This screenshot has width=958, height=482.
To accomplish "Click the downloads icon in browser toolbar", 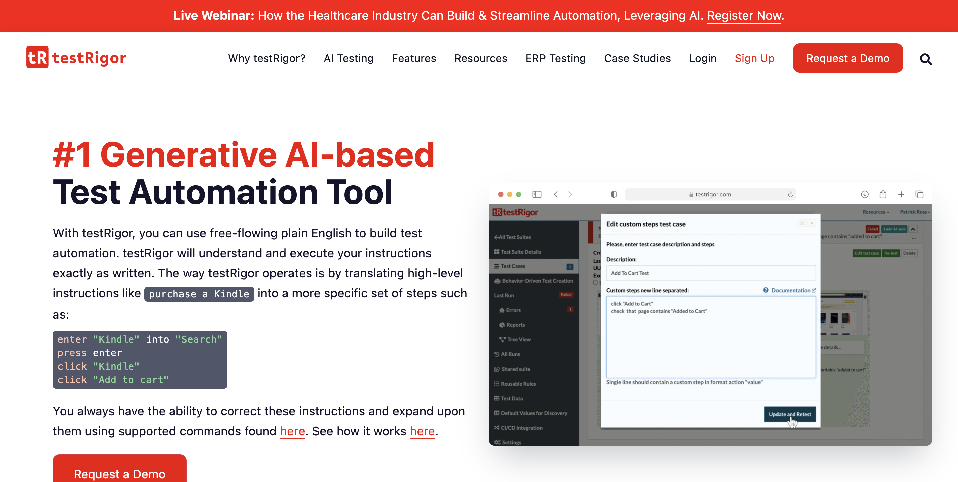I will coord(865,194).
